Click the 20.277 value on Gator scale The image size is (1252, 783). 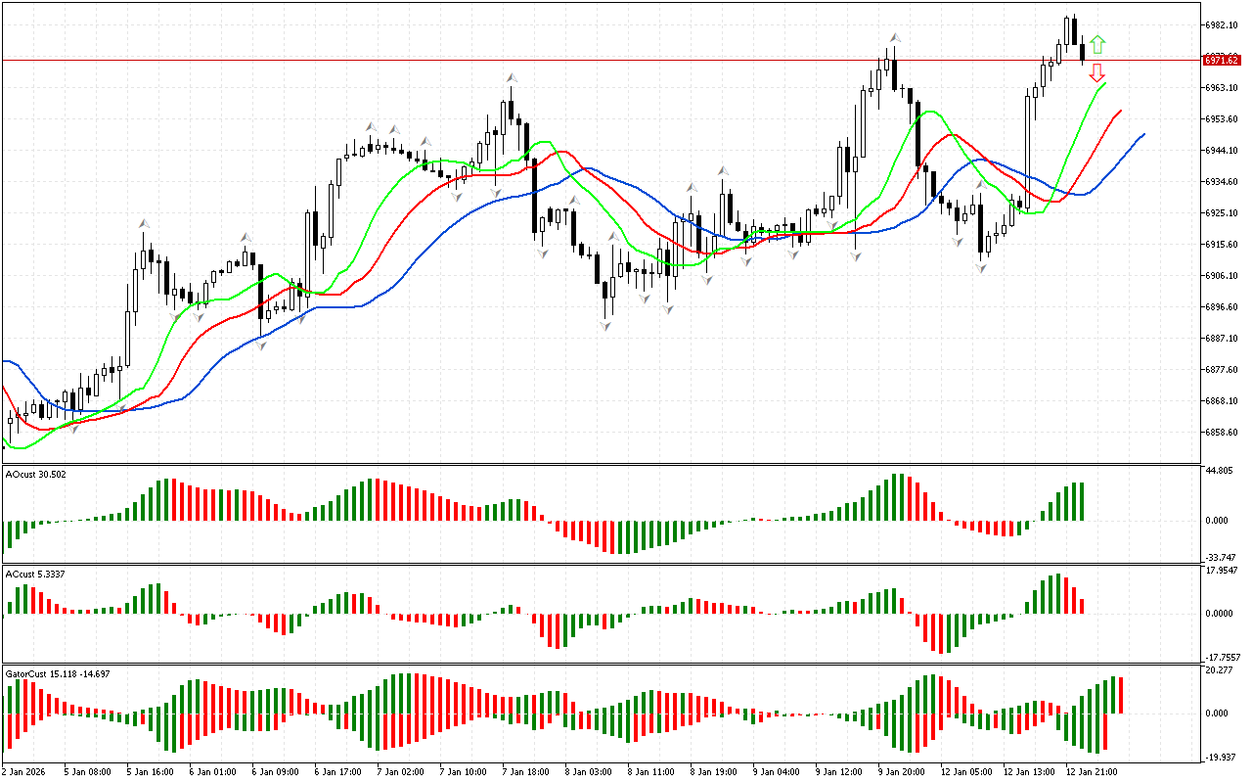[x=1219, y=670]
